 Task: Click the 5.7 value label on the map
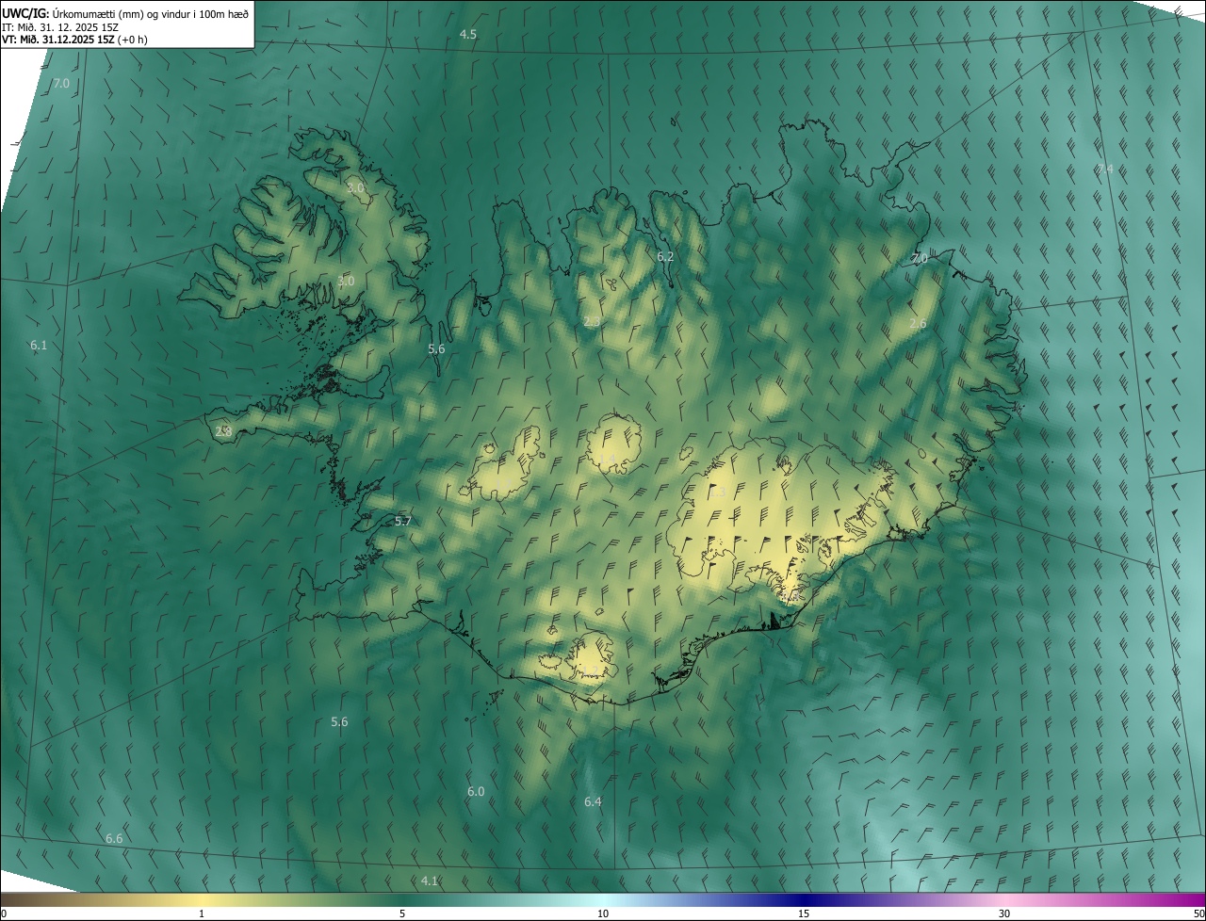[x=403, y=521]
